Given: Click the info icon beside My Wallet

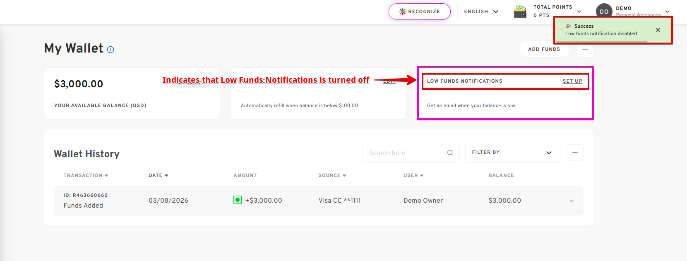Looking at the screenshot, I should [x=110, y=50].
